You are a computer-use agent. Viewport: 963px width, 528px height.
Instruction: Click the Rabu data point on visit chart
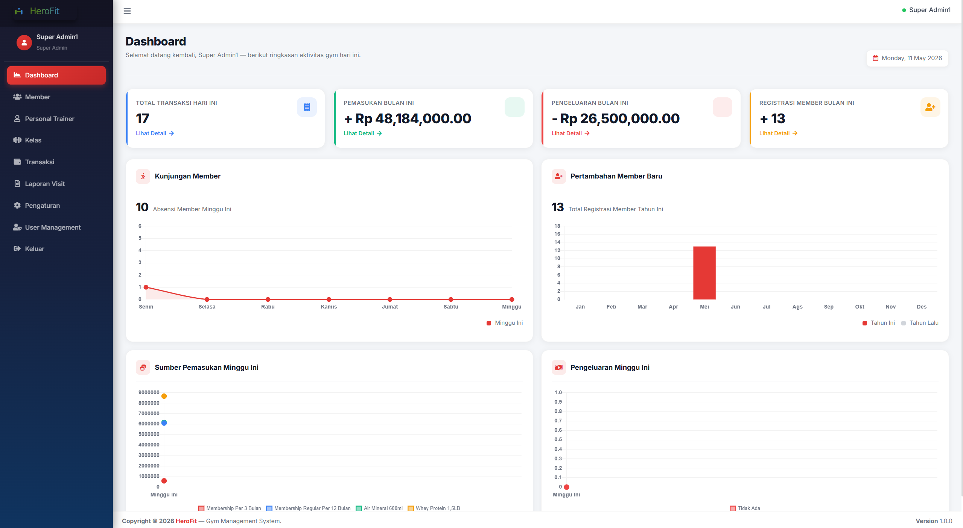268,300
